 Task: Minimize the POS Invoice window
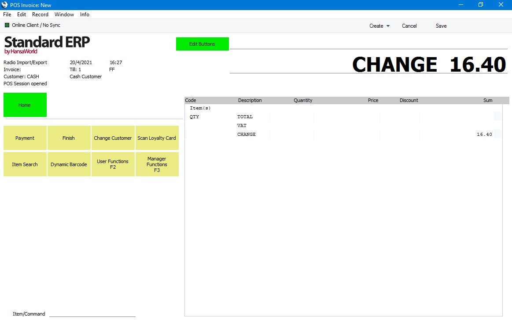461,5
